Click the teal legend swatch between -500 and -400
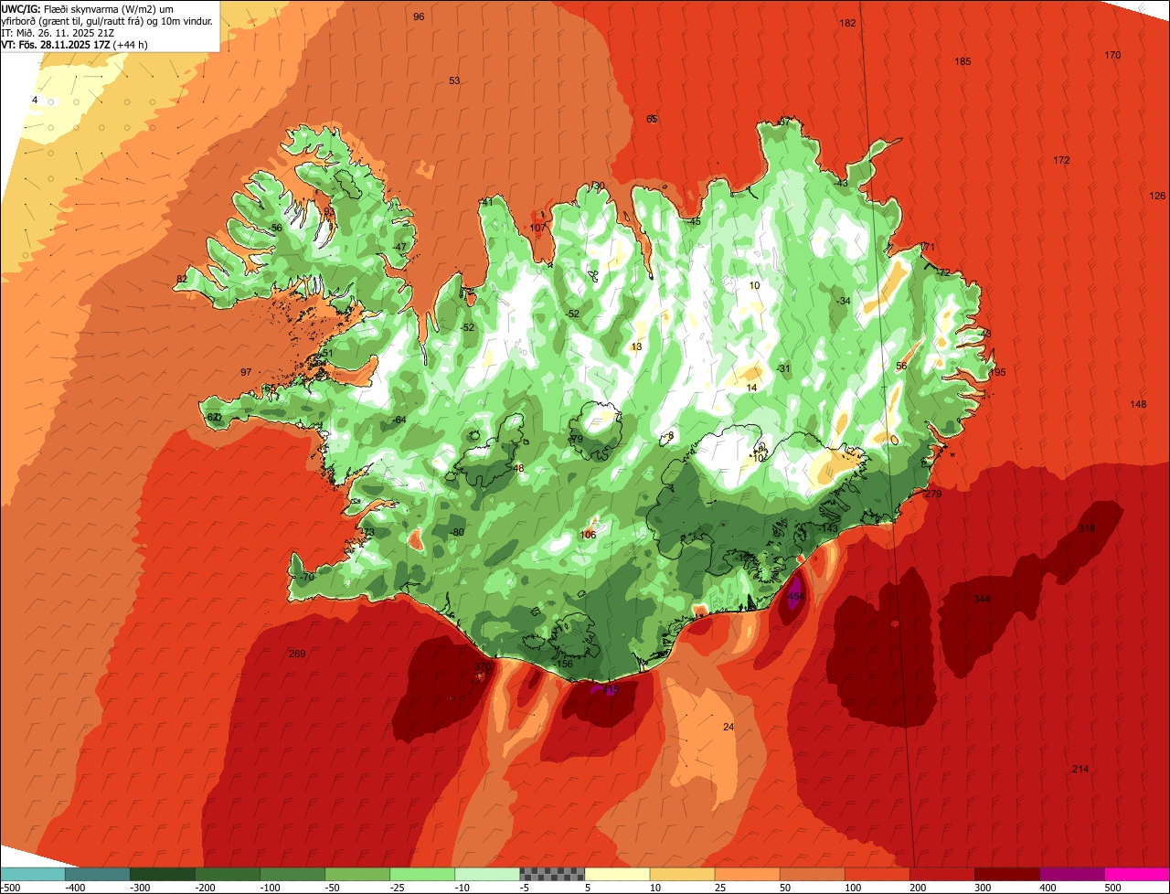Image resolution: width=1170 pixels, height=894 pixels. (x=97, y=874)
